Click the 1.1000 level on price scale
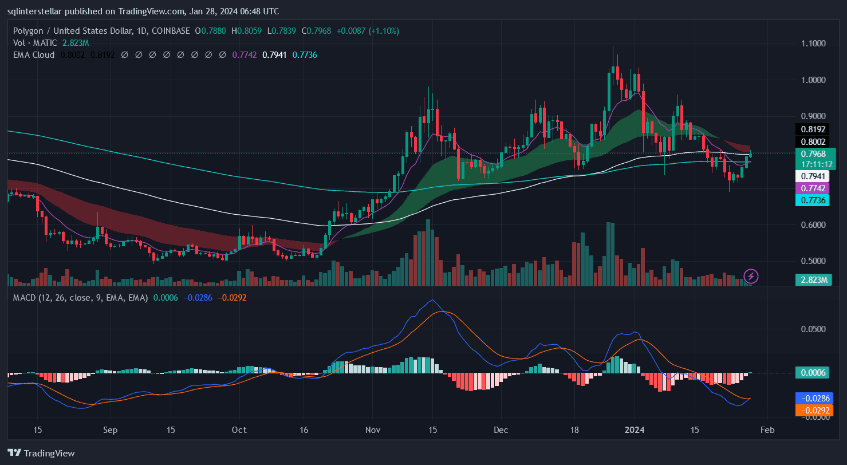The height and width of the screenshot is (465, 847). click(x=813, y=44)
